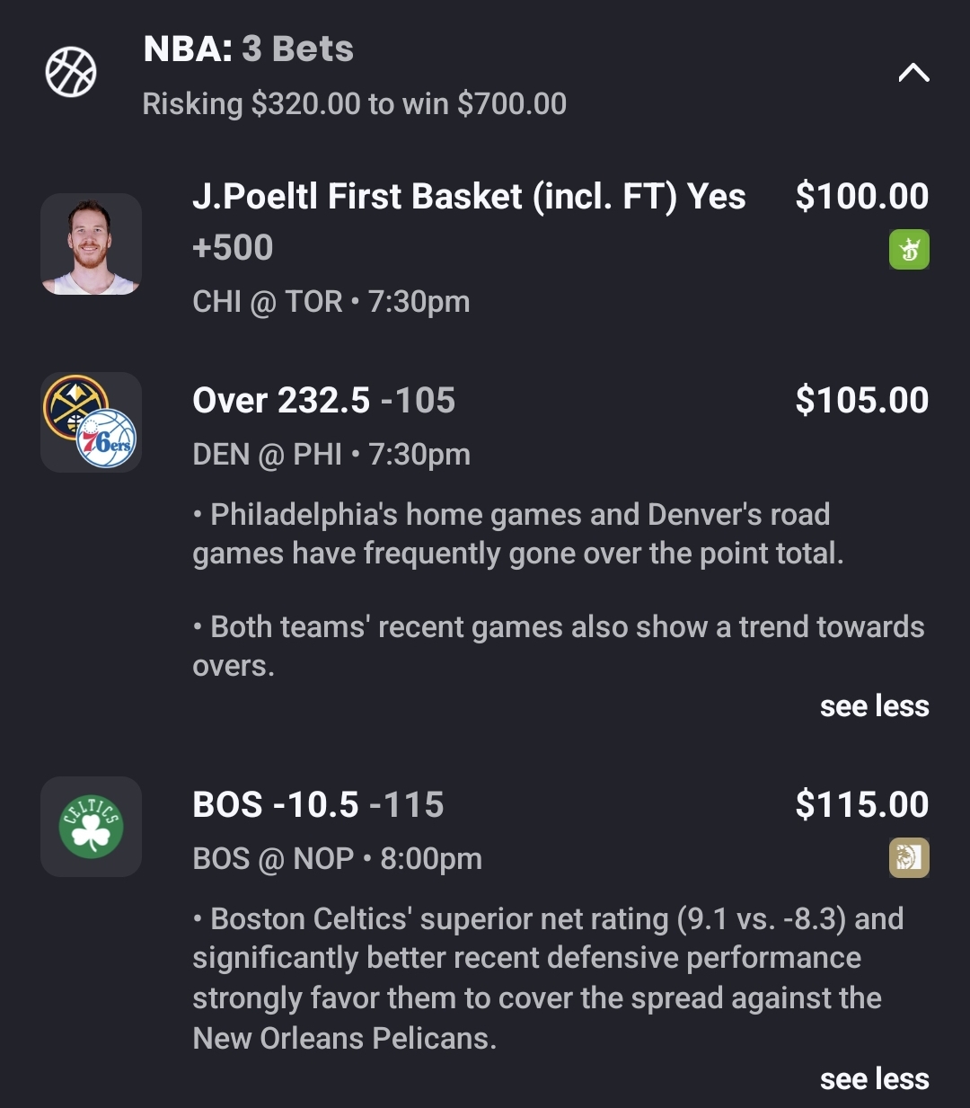The width and height of the screenshot is (970, 1108).
Task: Collapse the NBA bets section chevron
Action: (x=913, y=73)
